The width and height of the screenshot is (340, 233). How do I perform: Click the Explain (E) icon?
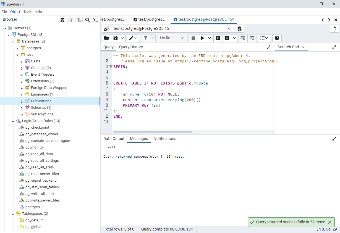point(218,38)
